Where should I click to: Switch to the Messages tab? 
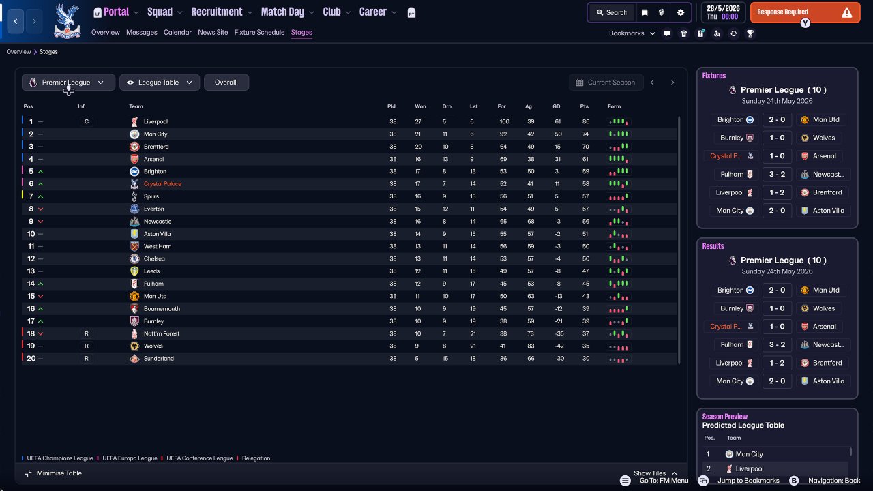click(x=142, y=33)
